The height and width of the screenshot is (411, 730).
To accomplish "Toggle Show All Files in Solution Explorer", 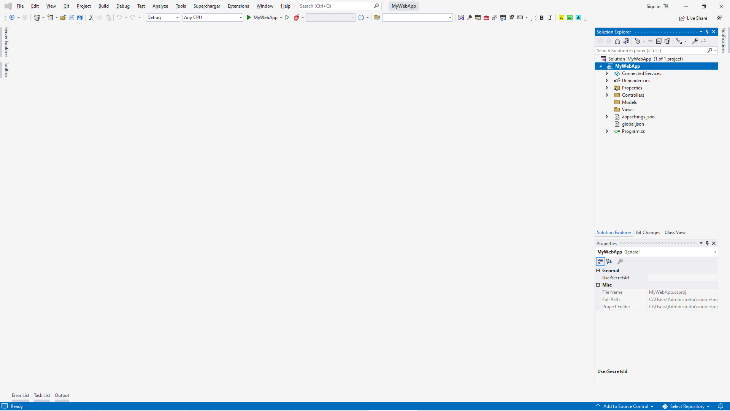I will (x=667, y=41).
